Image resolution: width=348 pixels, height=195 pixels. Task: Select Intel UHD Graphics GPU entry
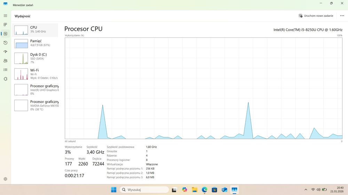pos(35,90)
